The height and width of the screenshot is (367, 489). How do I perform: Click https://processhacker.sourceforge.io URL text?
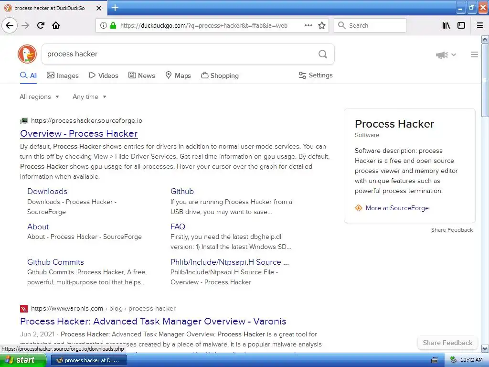(x=87, y=121)
